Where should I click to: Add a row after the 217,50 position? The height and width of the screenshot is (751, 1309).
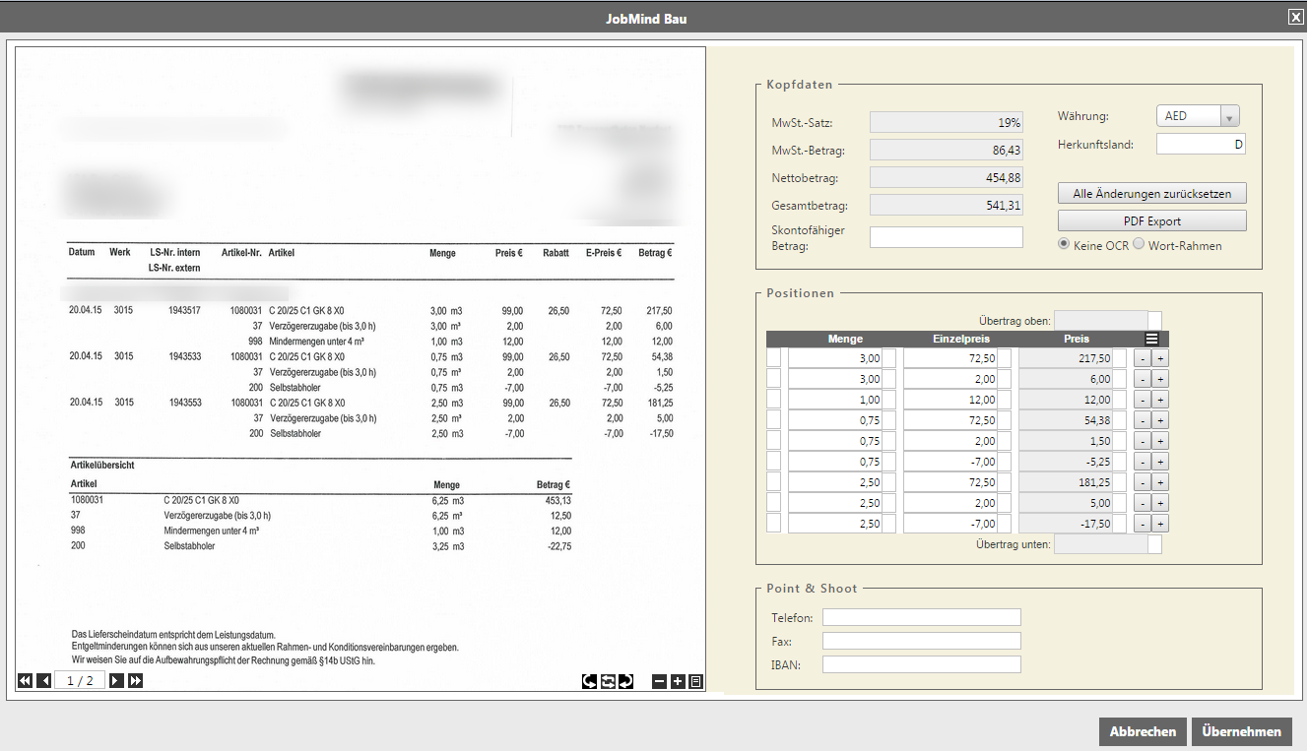click(1160, 358)
